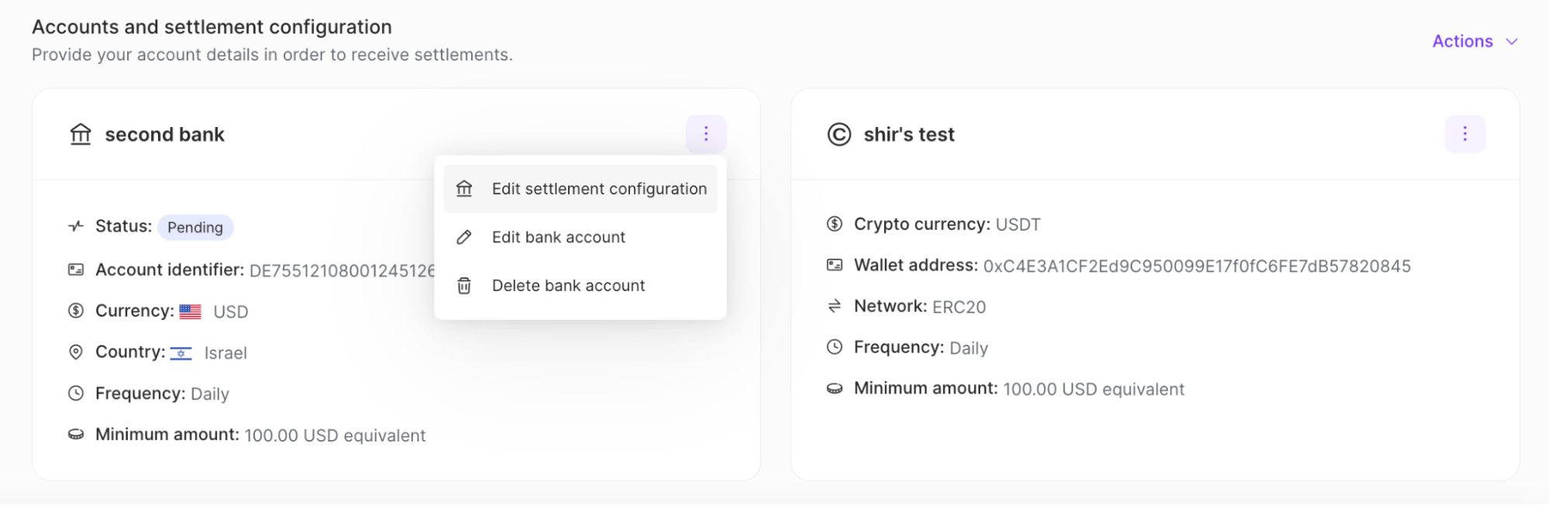Click the wallet card icon beside Wallet address
1549x505 pixels.
tap(833, 265)
